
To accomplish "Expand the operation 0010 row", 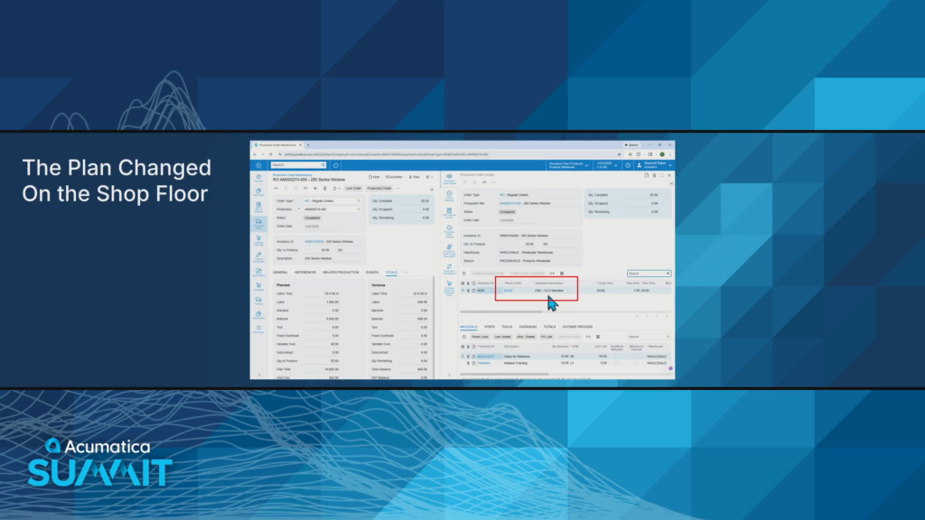I will click(462, 291).
